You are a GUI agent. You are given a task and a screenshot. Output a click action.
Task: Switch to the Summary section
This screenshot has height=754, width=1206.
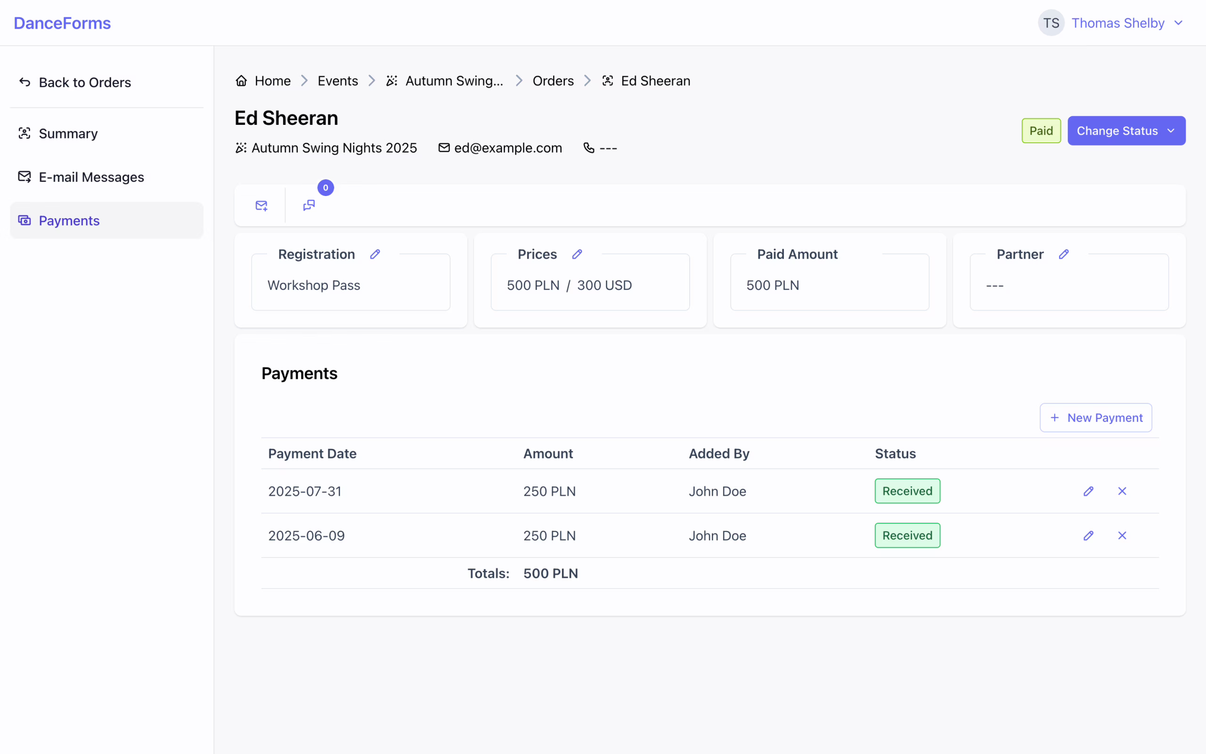(68, 133)
